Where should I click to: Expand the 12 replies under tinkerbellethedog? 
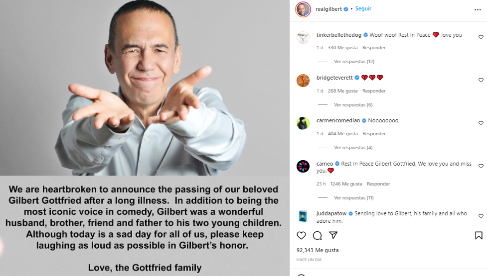354,62
